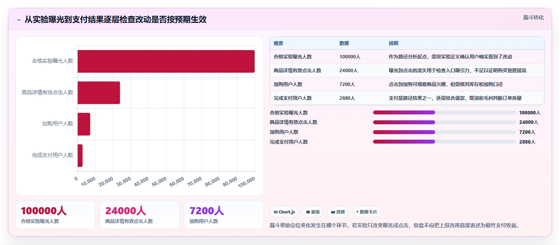Viewport: 560px width, 245px height.
Task: Click the 2880人 cell in the table
Action: (347, 98)
